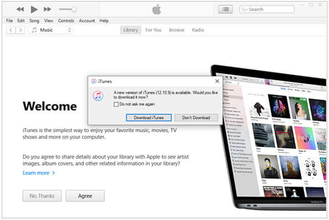Switch to the Radio tab

pyautogui.click(x=198, y=30)
